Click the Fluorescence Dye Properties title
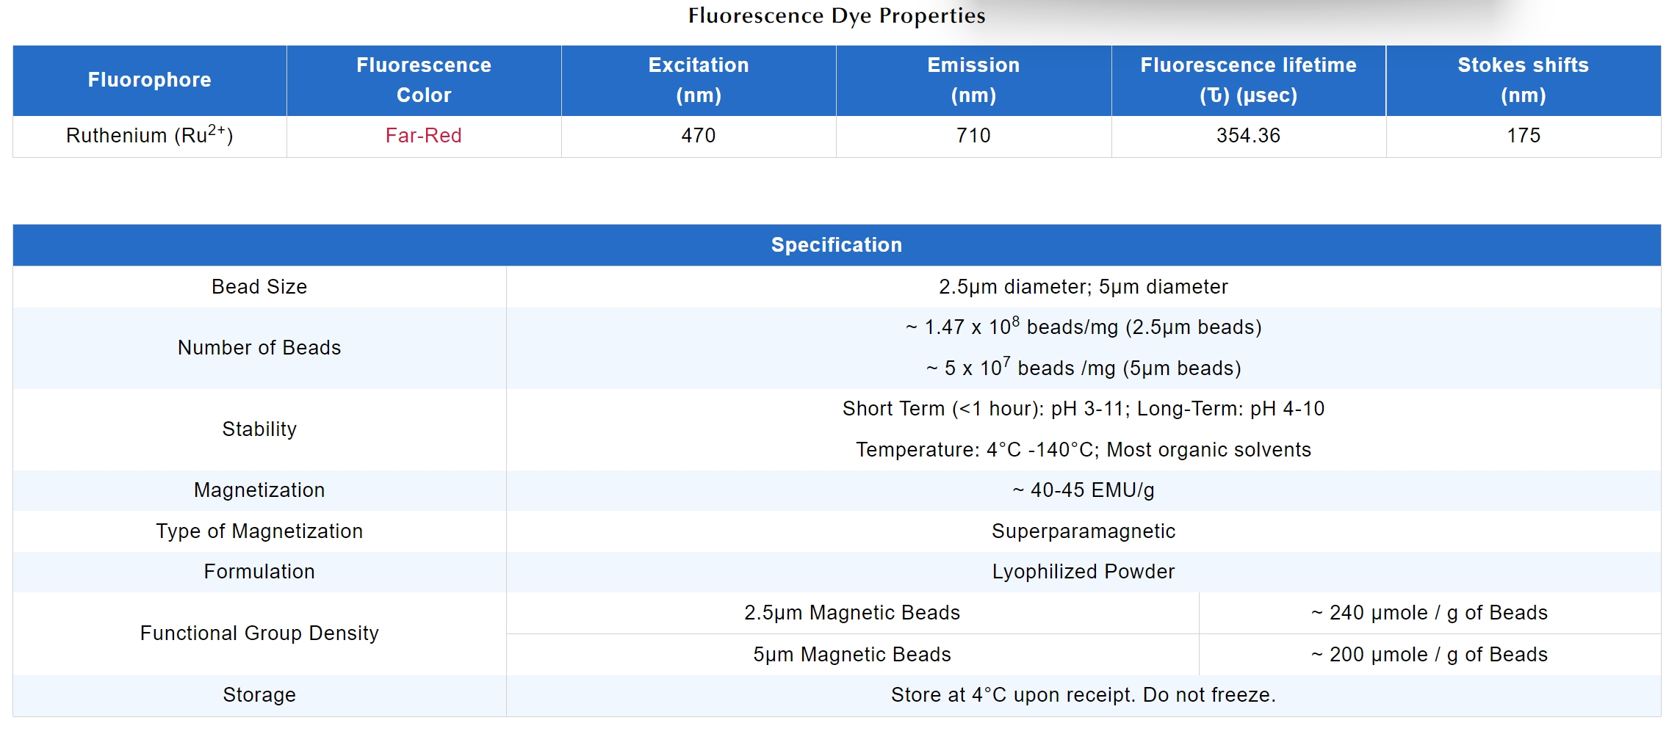Image resolution: width=1680 pixels, height=734 pixels. tap(836, 15)
